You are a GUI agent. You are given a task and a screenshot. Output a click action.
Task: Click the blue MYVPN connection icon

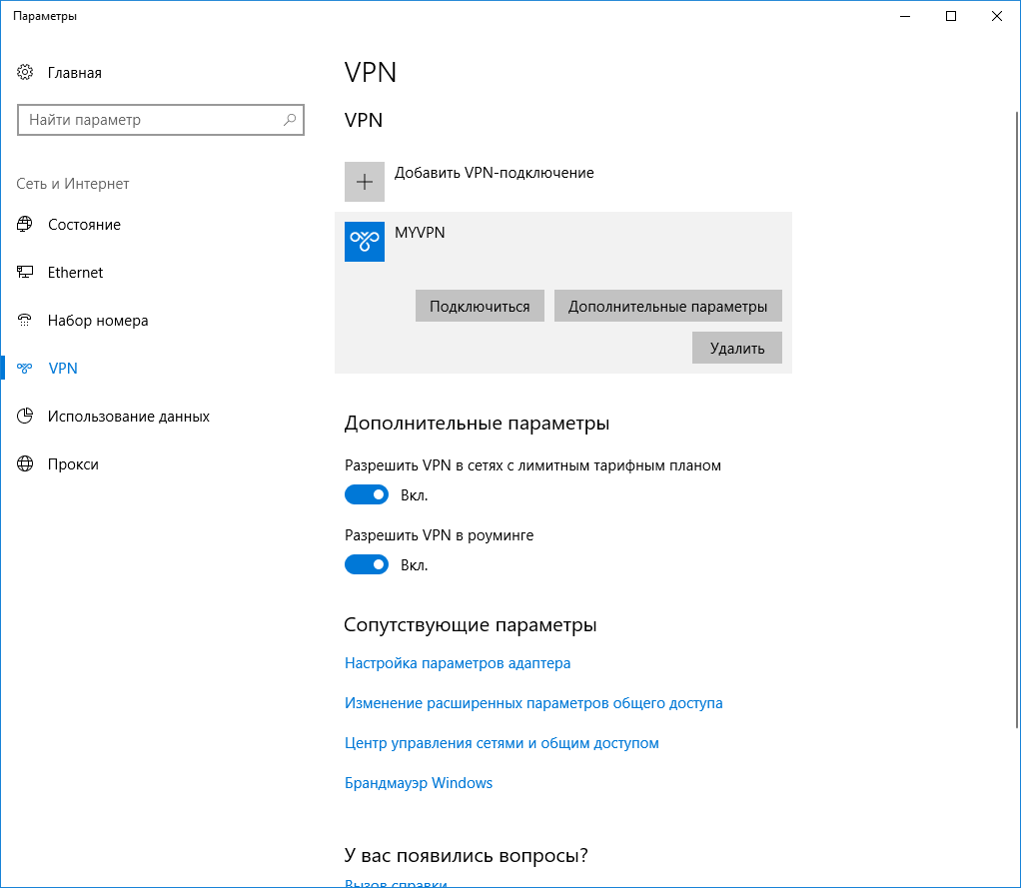pyautogui.click(x=365, y=242)
